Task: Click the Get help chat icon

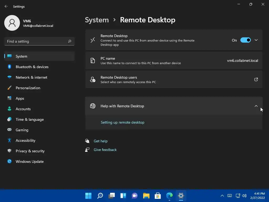Action: (87, 141)
